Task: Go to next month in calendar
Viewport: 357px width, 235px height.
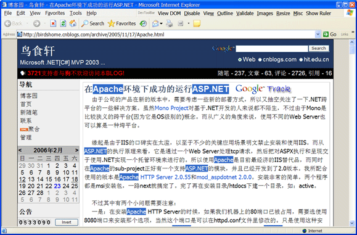Action: [76, 150]
